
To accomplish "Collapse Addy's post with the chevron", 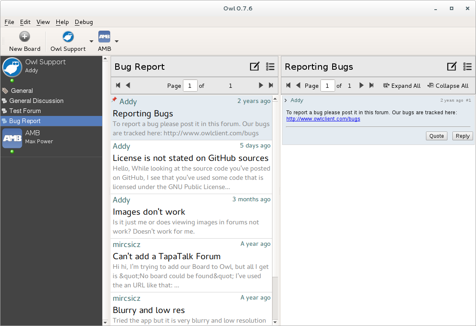I will click(286, 100).
